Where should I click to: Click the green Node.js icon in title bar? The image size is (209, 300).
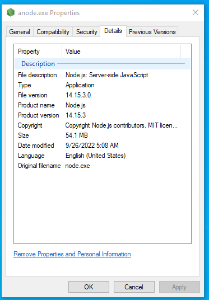click(11, 12)
